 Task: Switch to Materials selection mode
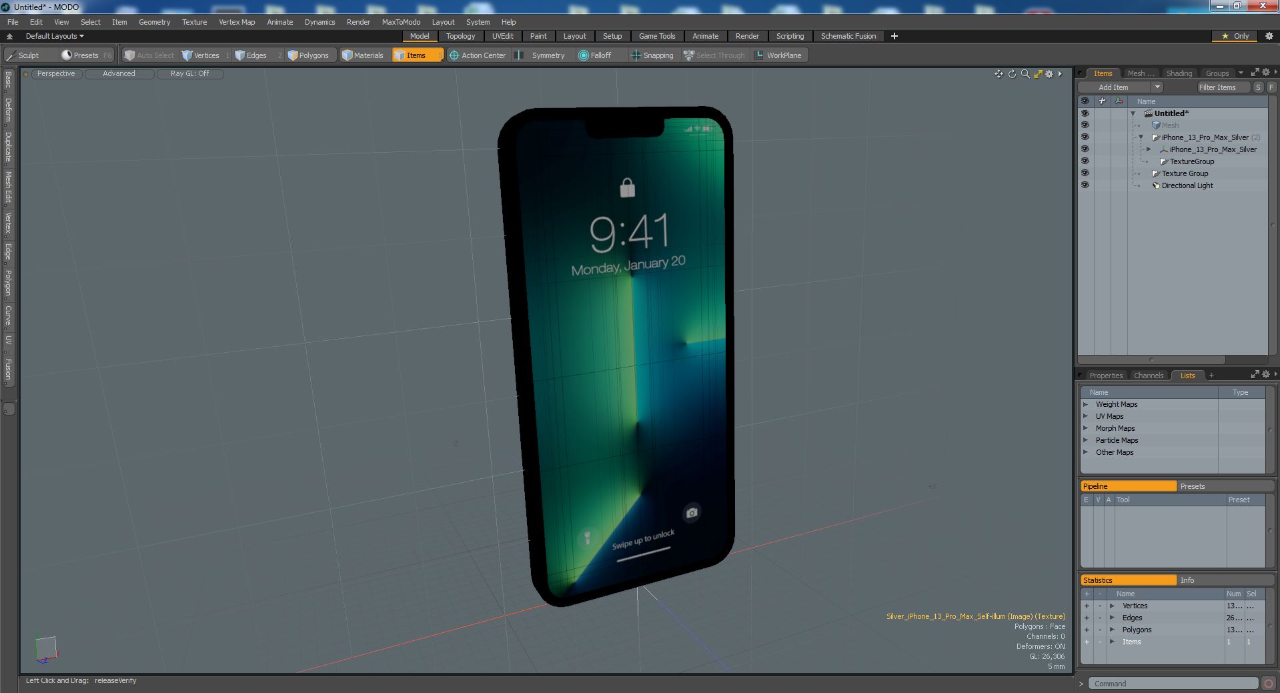(364, 55)
